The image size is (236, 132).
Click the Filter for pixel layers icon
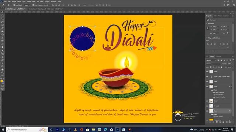click(218, 60)
